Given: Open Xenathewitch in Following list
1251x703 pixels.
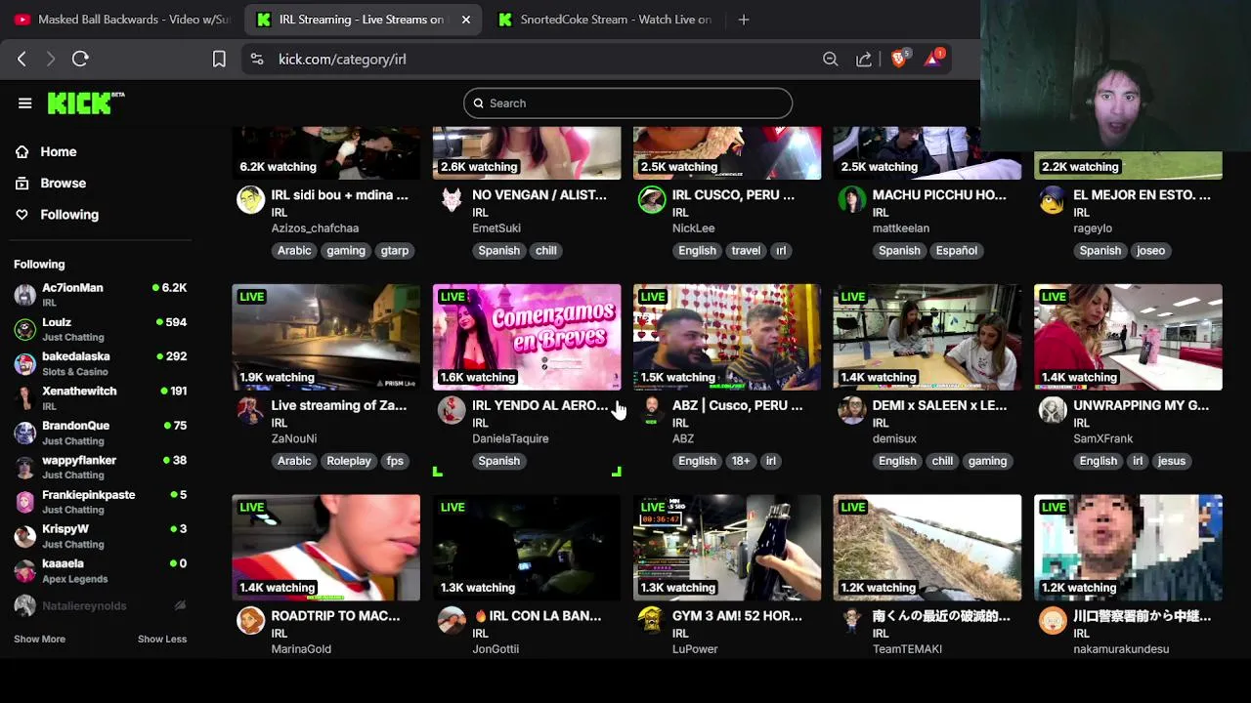Looking at the screenshot, I should 101,397.
